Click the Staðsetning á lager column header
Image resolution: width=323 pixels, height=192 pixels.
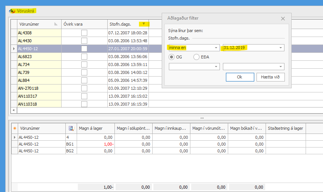point(285,128)
